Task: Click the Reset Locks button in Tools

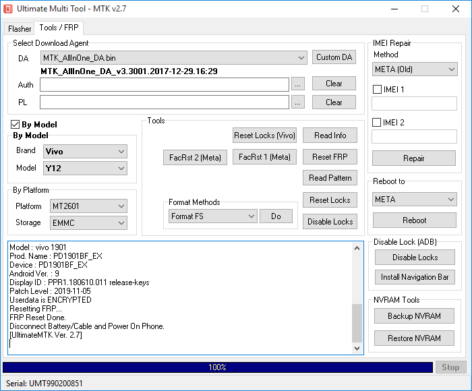Action: coord(330,200)
